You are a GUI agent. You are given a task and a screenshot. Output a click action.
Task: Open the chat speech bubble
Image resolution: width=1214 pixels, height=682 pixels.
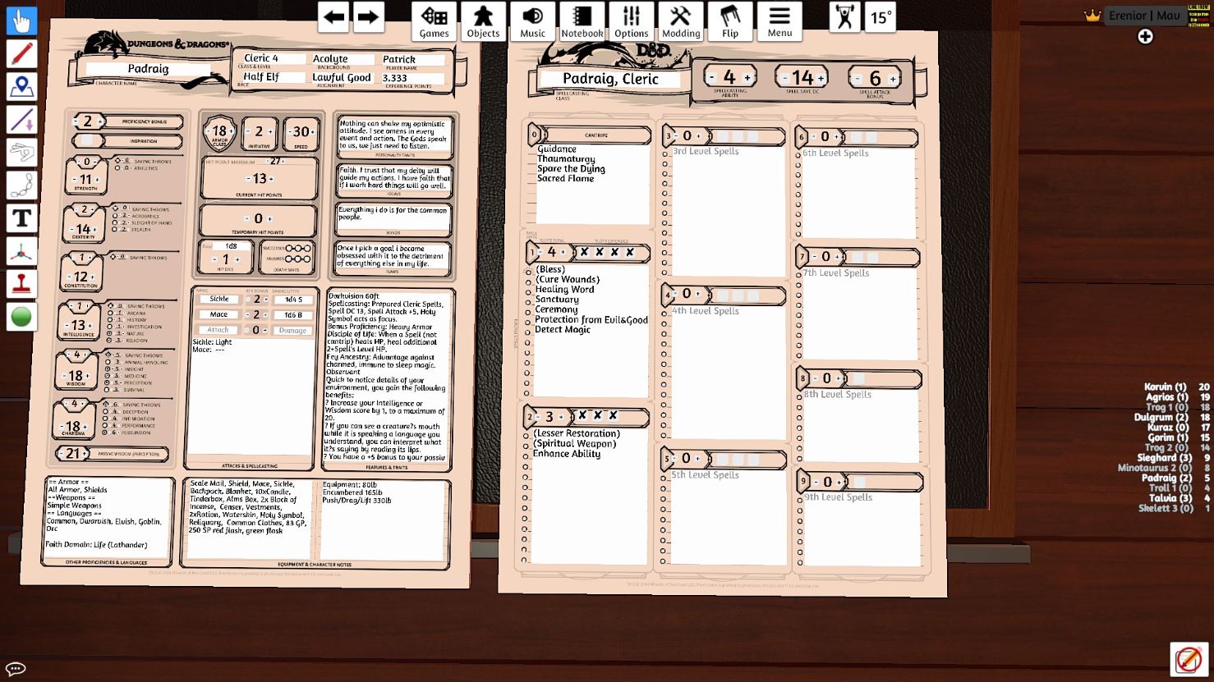16,669
